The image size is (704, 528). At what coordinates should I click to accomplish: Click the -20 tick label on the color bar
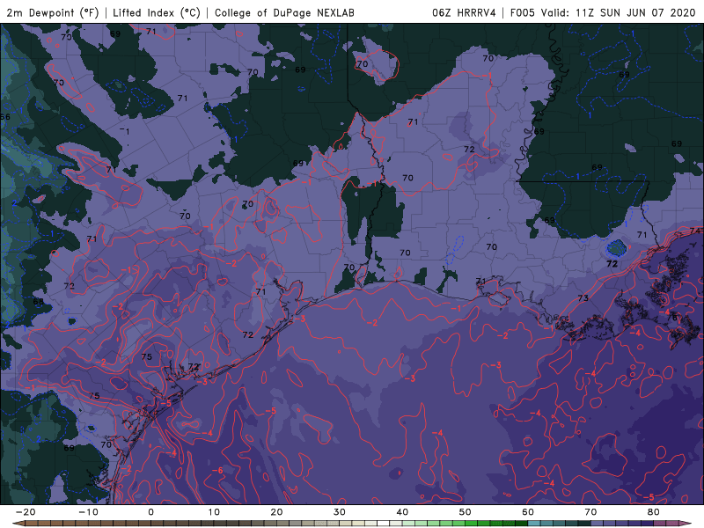coord(26,512)
